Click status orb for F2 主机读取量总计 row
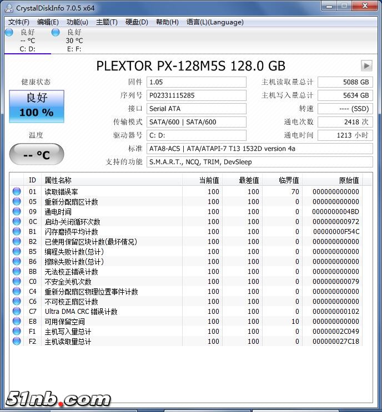Image resolution: width=382 pixels, height=412 pixels. click(x=17, y=341)
